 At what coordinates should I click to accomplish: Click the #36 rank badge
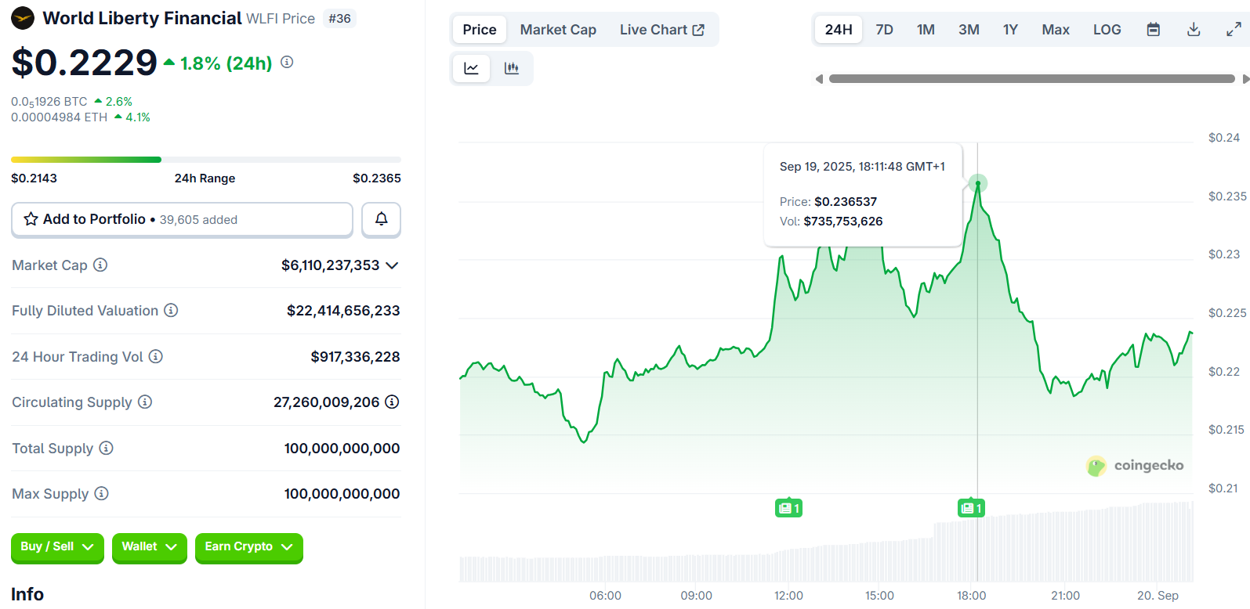coord(339,19)
